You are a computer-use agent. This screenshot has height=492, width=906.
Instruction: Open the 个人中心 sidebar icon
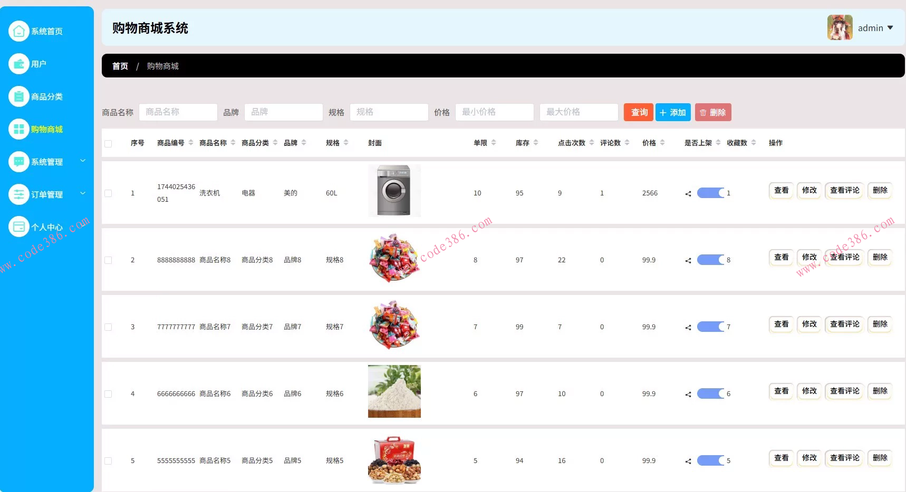pos(18,227)
